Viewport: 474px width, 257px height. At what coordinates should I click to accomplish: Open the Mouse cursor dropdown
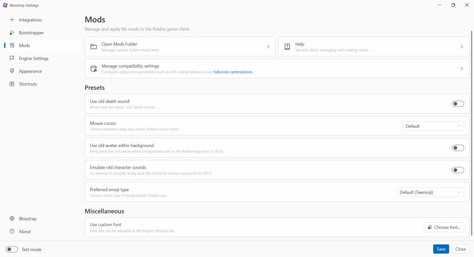pos(433,126)
